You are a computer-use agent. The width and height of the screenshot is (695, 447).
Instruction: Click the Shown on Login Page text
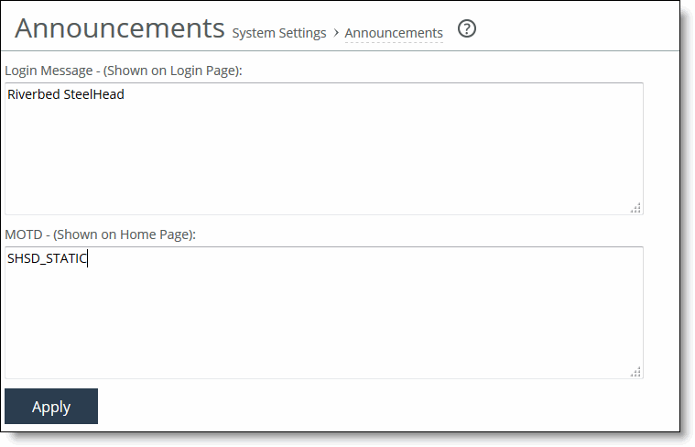point(173,71)
